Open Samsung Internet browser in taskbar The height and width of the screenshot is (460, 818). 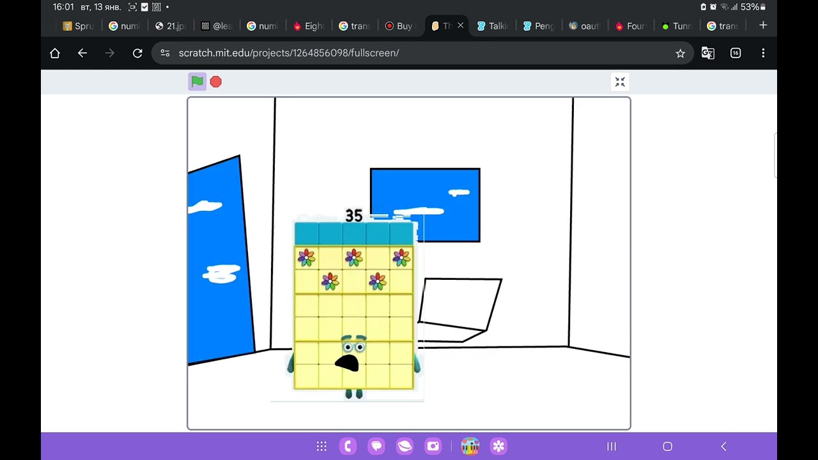pos(405,447)
